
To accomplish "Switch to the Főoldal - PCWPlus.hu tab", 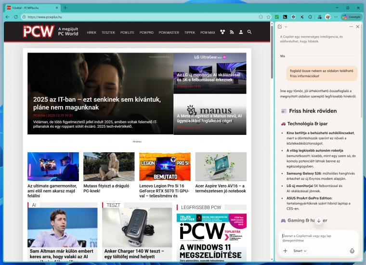I will tap(29, 8).
